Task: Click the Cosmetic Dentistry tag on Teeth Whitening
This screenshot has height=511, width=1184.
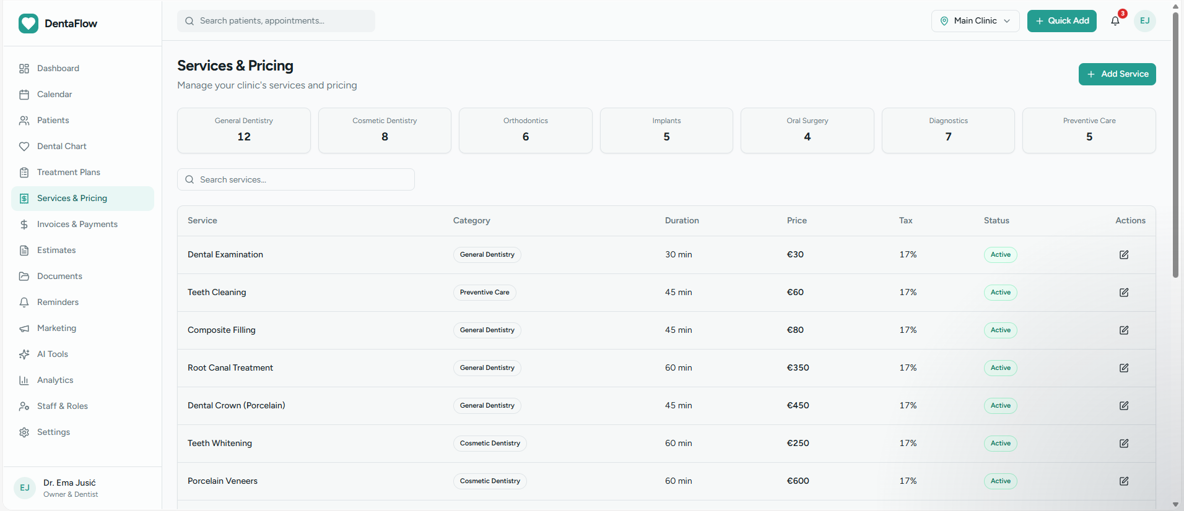Action: click(490, 444)
